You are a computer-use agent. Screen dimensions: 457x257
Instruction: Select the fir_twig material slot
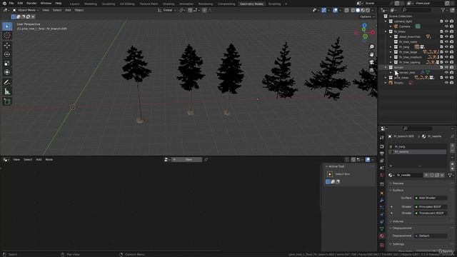pos(417,147)
